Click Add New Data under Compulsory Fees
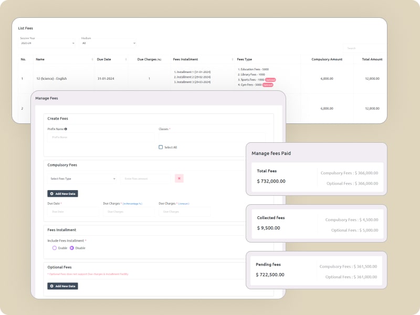 (x=63, y=194)
